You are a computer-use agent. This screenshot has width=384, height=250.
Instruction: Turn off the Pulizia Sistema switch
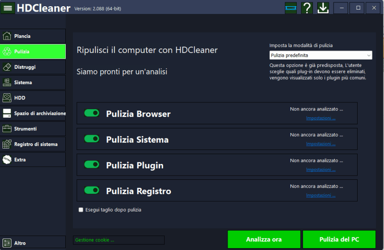(x=92, y=139)
